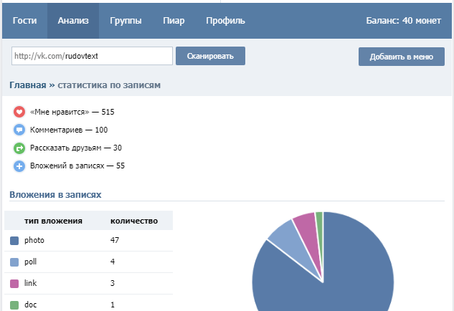
Task: Click the photo row label
Action: 34,240
